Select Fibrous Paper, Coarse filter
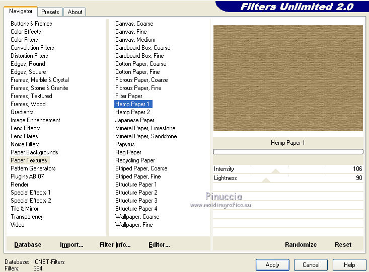This screenshot has height=272, width=369. pos(141,80)
